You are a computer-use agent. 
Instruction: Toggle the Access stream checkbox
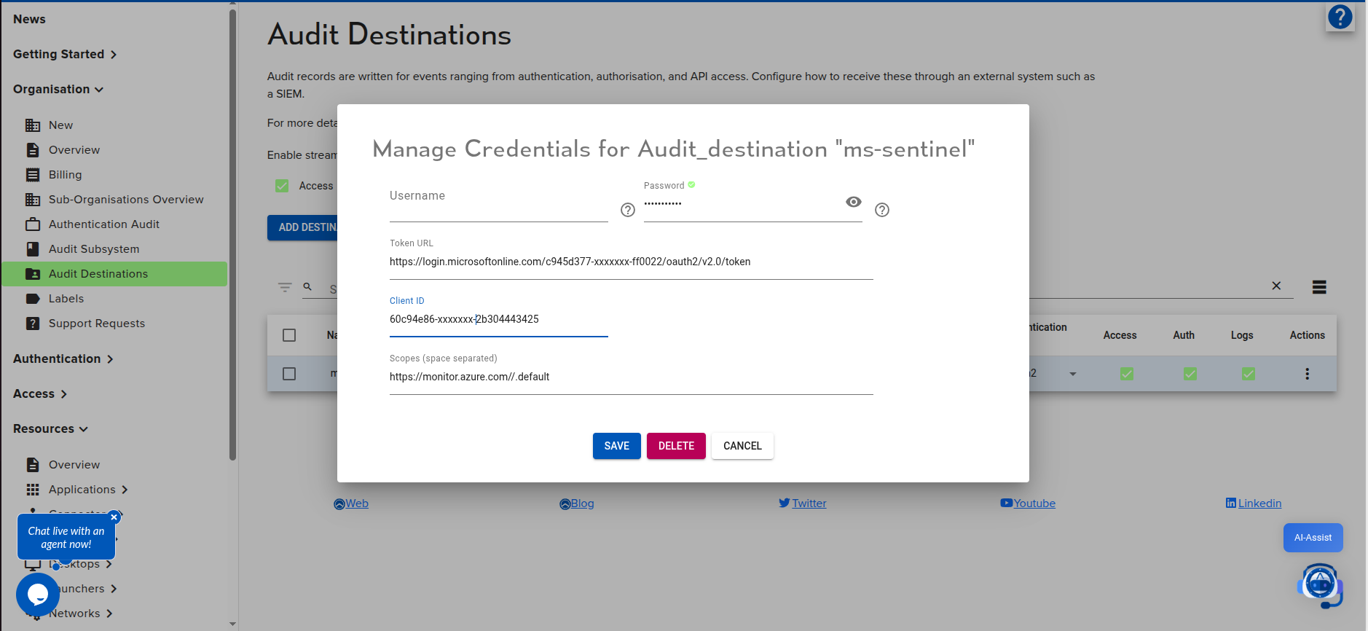pos(282,186)
